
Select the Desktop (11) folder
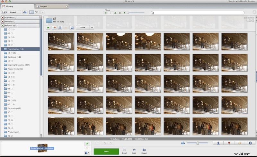tap(20, 57)
